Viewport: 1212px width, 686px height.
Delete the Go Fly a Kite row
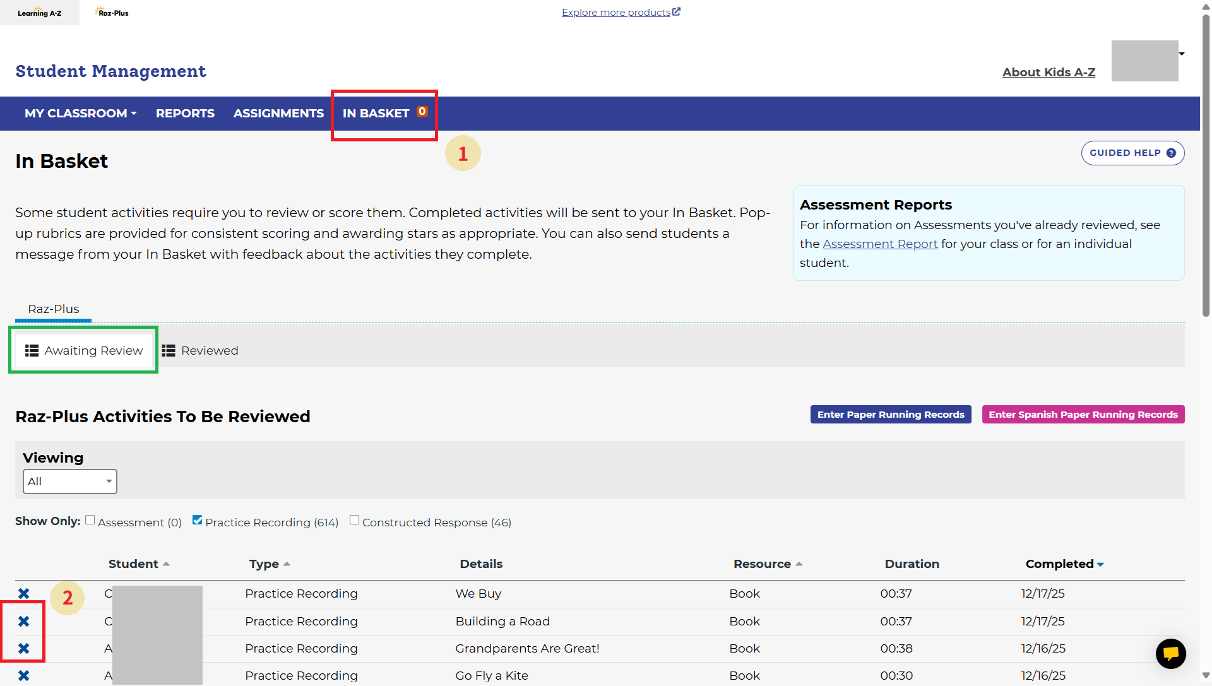[x=24, y=676]
